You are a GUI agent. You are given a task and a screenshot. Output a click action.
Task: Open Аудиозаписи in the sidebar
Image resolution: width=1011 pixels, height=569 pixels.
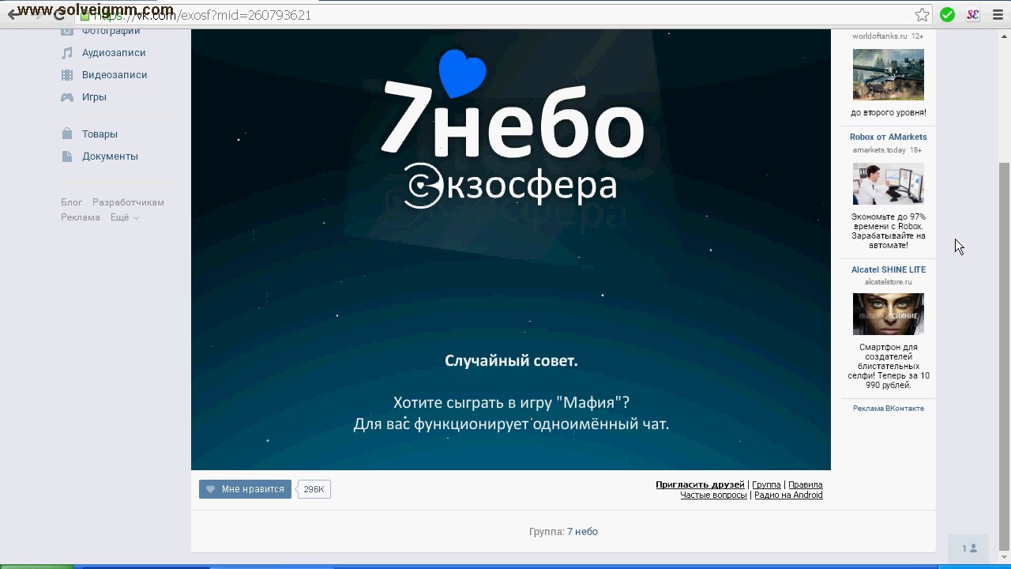point(114,53)
